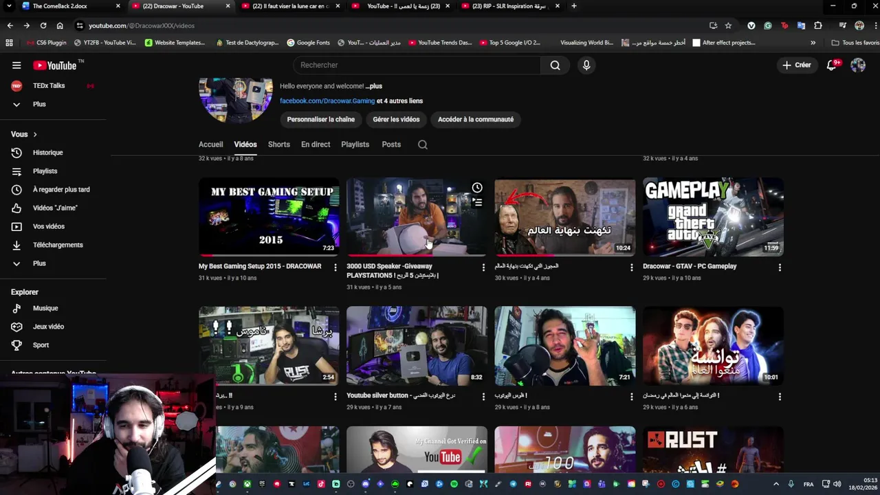The height and width of the screenshot is (495, 880).
Task: Open YouTube notifications bell
Action: pyautogui.click(x=832, y=65)
